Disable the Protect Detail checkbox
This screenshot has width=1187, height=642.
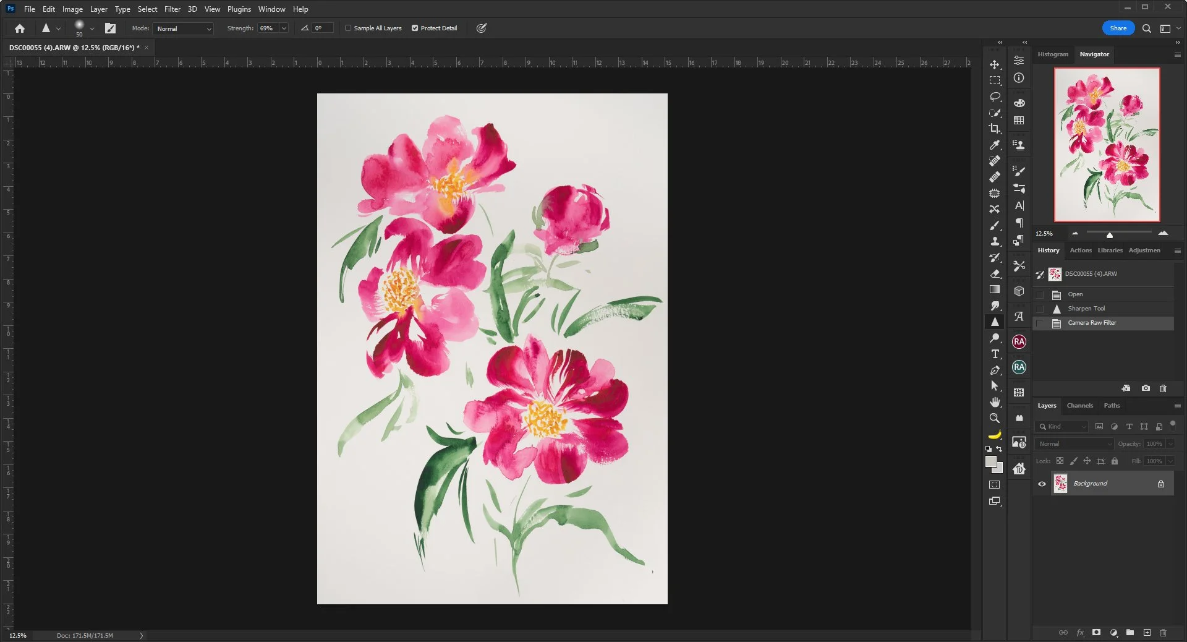[415, 28]
